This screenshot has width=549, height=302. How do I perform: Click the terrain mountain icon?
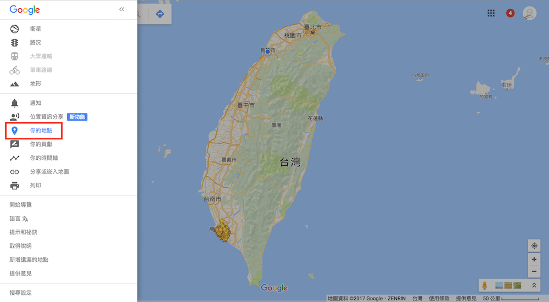pos(14,83)
